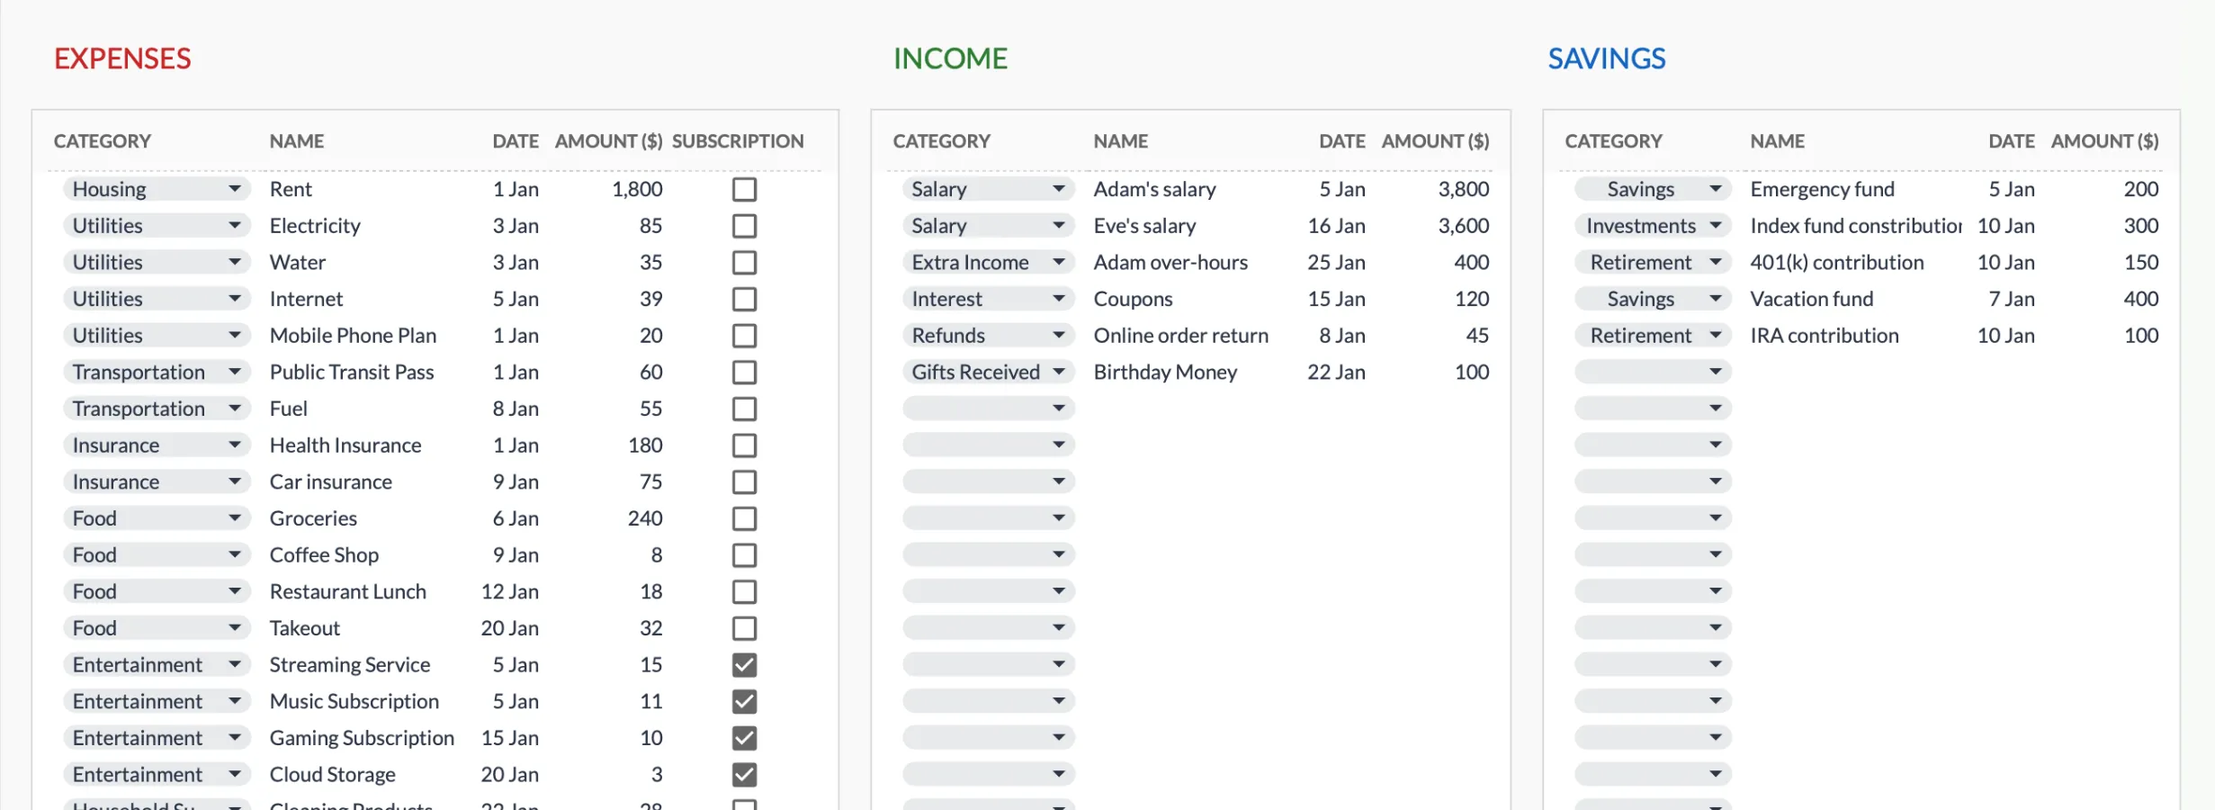Toggle the subscription checkbox for Cloud Storage
Viewport: 2215px width, 810px height.
coord(744,775)
